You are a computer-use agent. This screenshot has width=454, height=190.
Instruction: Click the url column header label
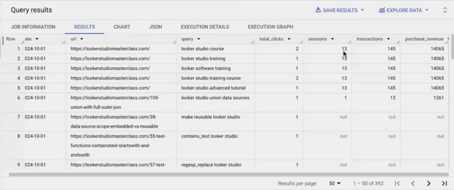click(x=73, y=39)
